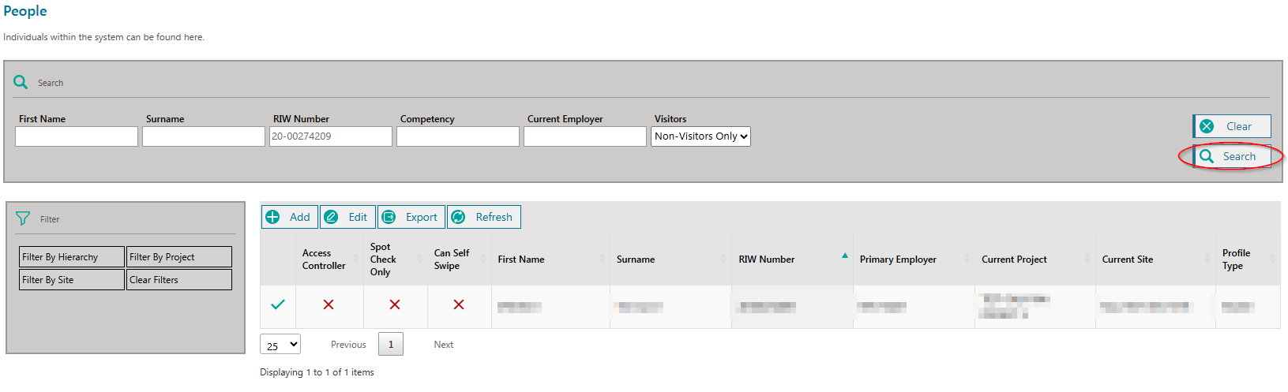
Task: Click the funnel icon in the Filter panel
Action: point(23,218)
